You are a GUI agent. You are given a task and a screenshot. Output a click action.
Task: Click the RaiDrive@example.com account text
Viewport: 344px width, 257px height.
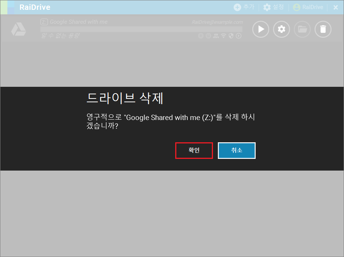[217, 22]
